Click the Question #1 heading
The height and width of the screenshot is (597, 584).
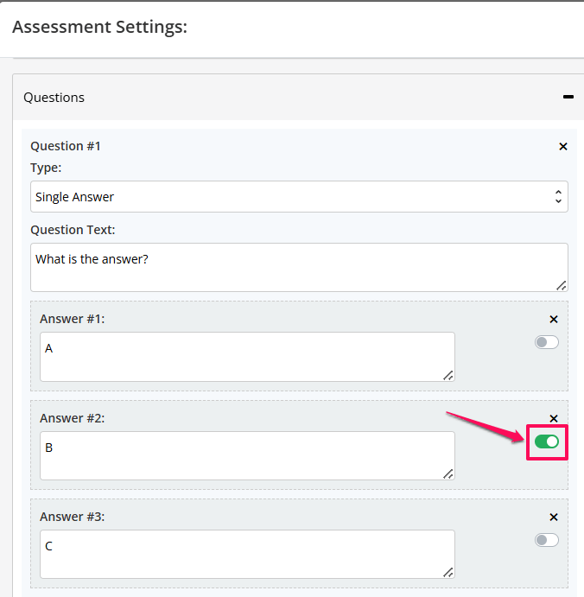click(x=66, y=146)
